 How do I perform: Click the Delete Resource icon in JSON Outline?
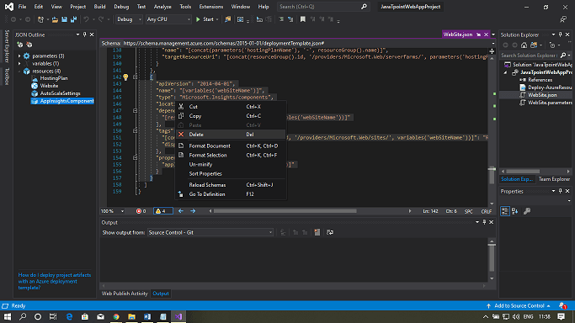(29, 45)
